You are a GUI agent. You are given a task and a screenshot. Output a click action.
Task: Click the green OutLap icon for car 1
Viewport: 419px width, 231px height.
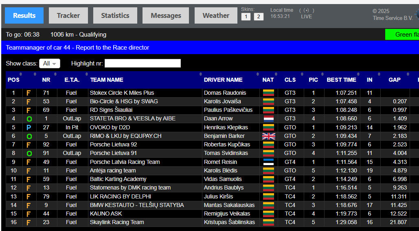tap(29, 119)
